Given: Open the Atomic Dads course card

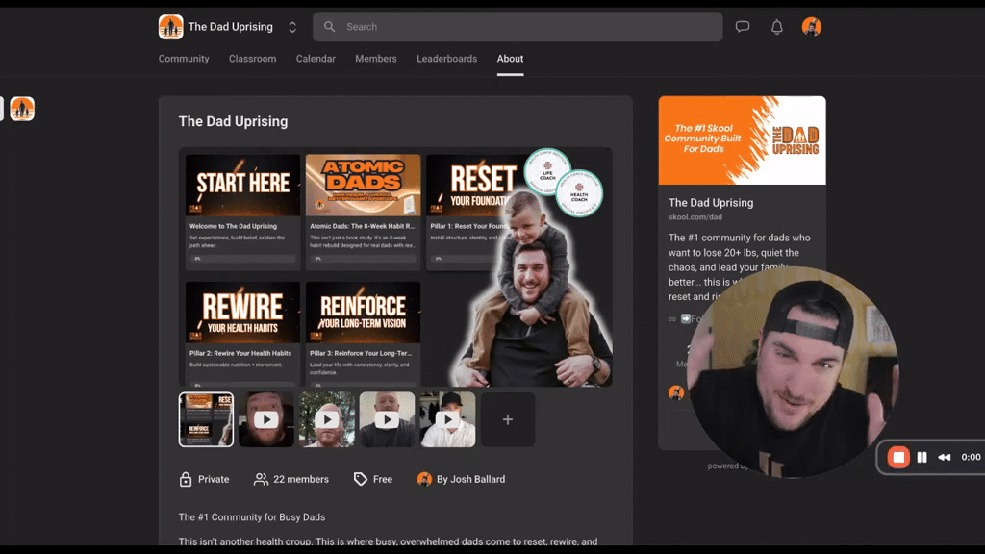Looking at the screenshot, I should coord(363,212).
